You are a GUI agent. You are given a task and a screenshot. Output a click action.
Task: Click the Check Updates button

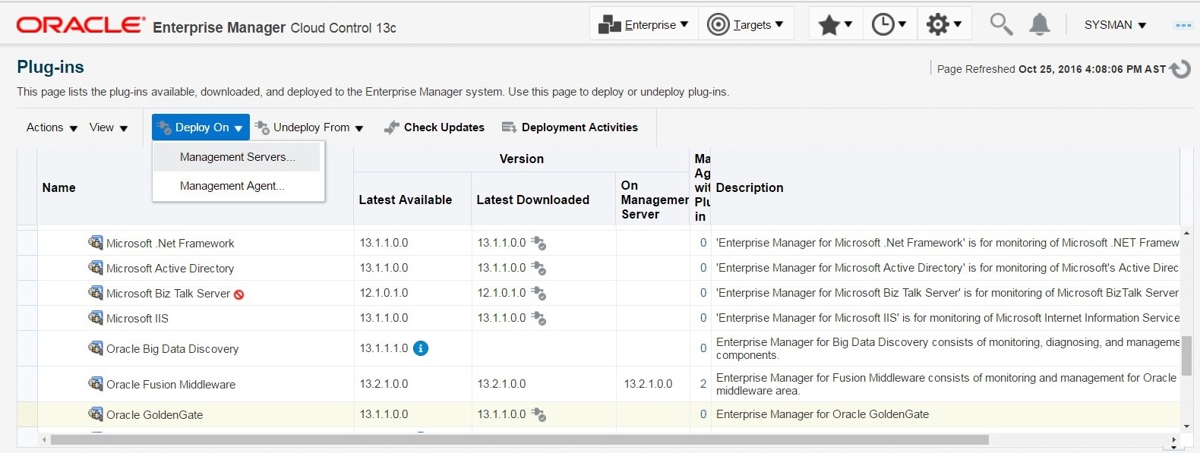point(434,127)
